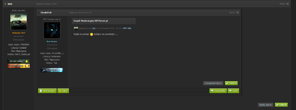296x110 pixels.
Task: Like Juri.'s post with bottom 'Lubię to'
Action: pyautogui.click(x=281, y=105)
